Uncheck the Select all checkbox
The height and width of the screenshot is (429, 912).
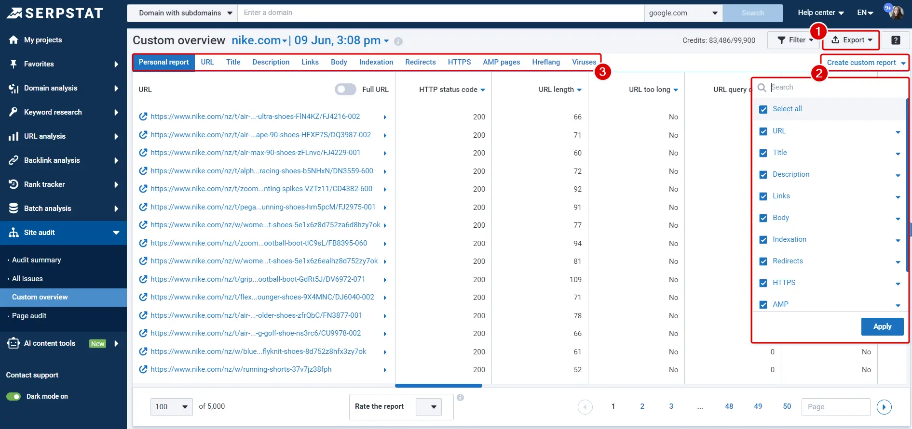(763, 109)
